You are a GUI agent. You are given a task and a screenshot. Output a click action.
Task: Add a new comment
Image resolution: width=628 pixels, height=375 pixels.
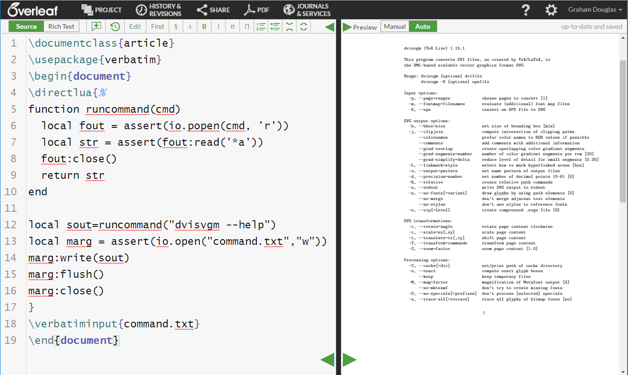tap(96, 26)
